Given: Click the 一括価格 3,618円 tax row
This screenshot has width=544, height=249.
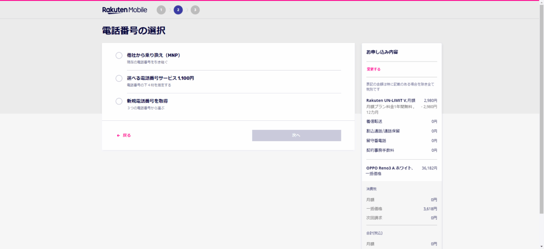Looking at the screenshot, I should [x=402, y=209].
